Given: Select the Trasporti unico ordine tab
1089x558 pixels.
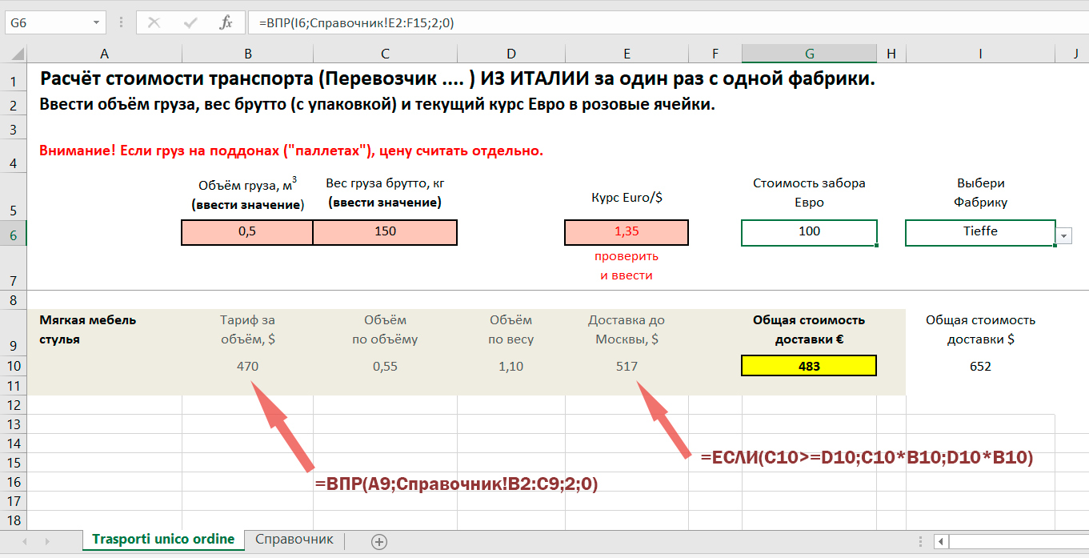Looking at the screenshot, I should click(x=163, y=540).
